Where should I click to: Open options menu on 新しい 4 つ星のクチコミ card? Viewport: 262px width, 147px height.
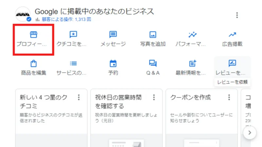pyautogui.click(x=79, y=97)
